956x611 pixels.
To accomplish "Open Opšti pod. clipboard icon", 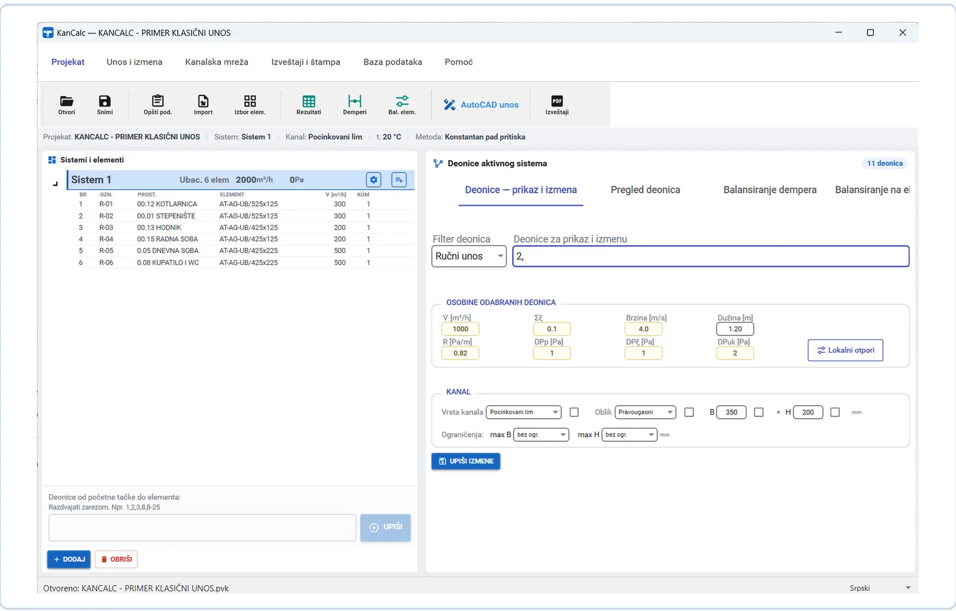I will point(158,101).
